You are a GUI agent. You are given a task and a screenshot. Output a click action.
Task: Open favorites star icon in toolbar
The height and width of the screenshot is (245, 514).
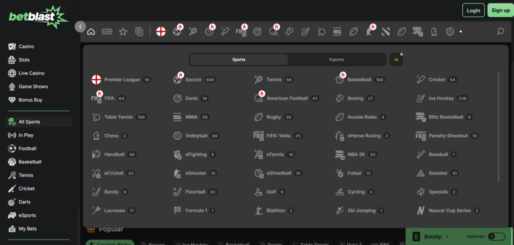pos(123,32)
